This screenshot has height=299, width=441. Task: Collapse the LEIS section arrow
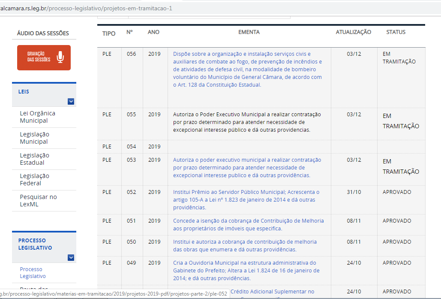[71, 102]
